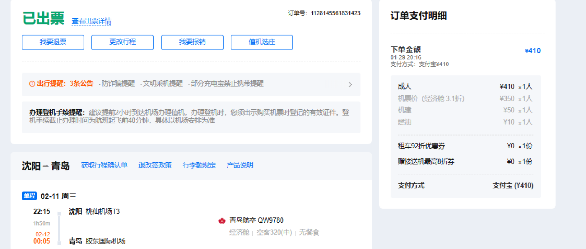The height and width of the screenshot is (249, 586).
Task: Click 部分充电宝禁止携带提醒 power bank notice
Action: click(x=227, y=84)
